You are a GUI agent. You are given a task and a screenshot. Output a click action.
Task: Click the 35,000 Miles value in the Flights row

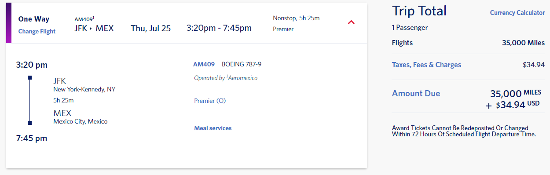click(x=523, y=43)
